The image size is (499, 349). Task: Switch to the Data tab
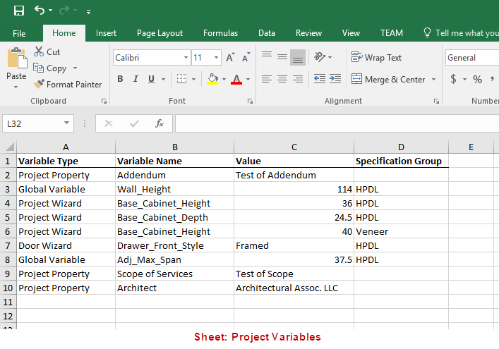(267, 33)
